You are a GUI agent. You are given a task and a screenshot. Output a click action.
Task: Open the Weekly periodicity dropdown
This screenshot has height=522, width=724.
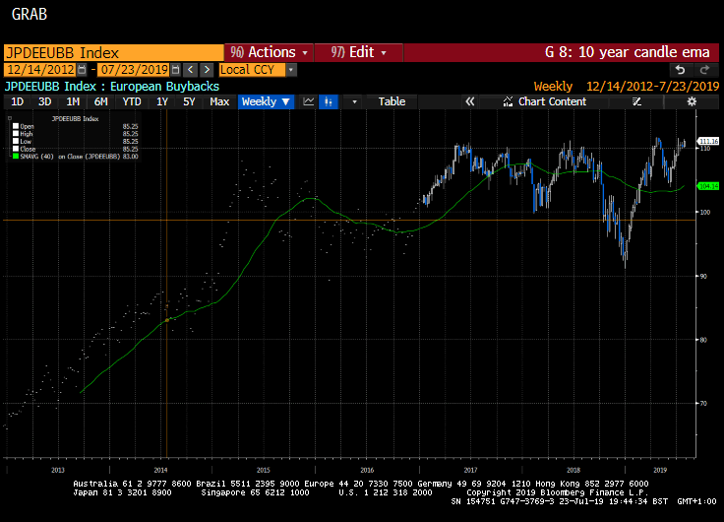[x=266, y=101]
